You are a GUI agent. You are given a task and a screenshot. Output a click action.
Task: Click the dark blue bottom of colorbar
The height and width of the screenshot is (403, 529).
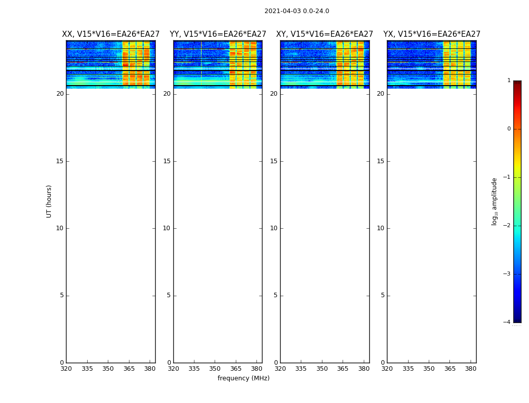click(517, 318)
